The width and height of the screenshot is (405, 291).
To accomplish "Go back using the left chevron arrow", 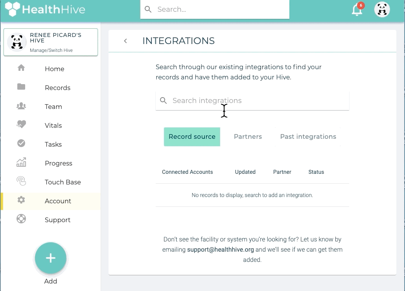I will coord(125,41).
